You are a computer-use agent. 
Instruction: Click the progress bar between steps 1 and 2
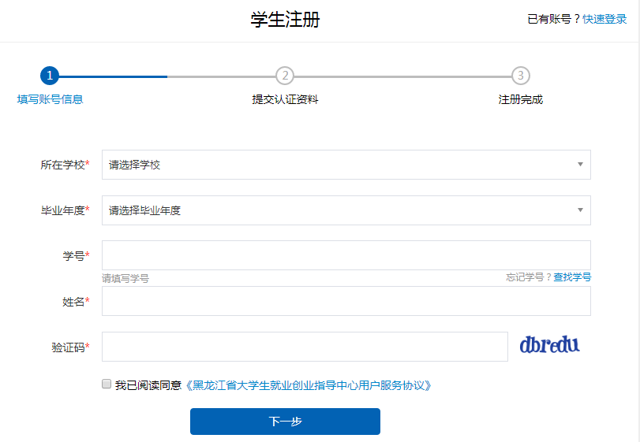pyautogui.click(x=167, y=76)
